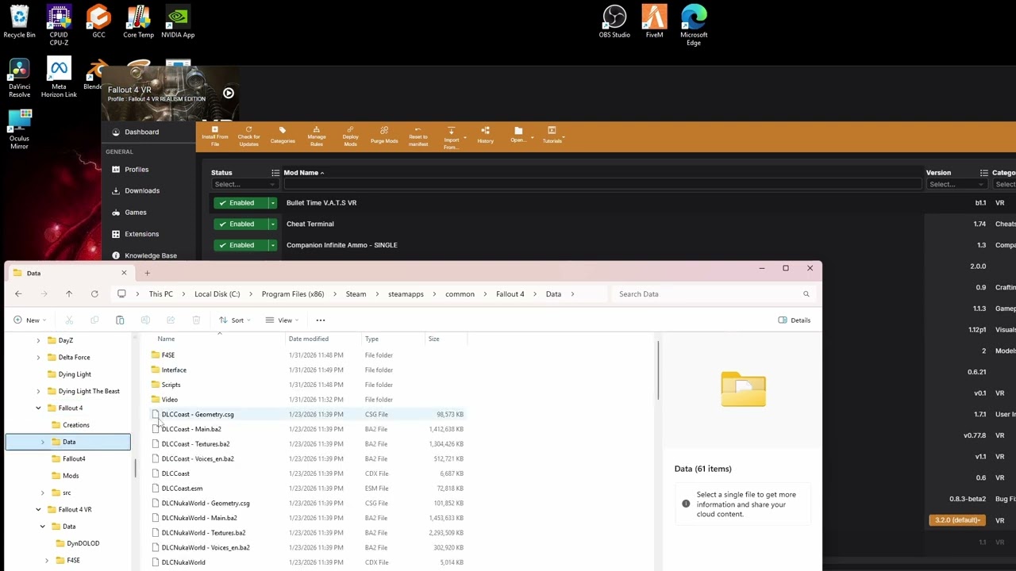Click the Explorer file list vertical scrollbar

pyautogui.click(x=657, y=371)
